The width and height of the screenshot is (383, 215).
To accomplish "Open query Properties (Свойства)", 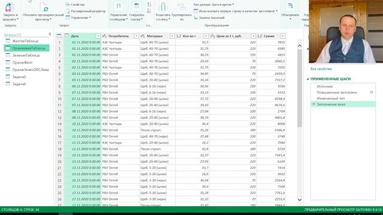I will coord(75,4).
